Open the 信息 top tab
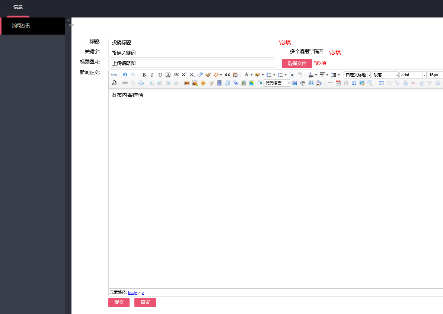 click(18, 7)
